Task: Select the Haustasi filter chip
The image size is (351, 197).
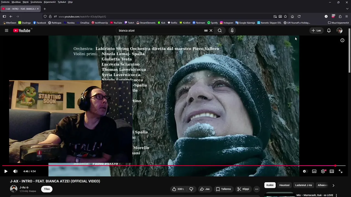Action: tap(284, 185)
